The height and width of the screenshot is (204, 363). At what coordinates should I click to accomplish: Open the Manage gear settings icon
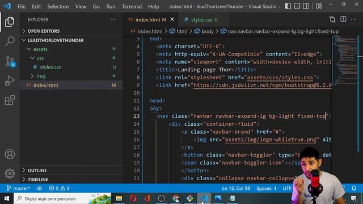point(10,173)
